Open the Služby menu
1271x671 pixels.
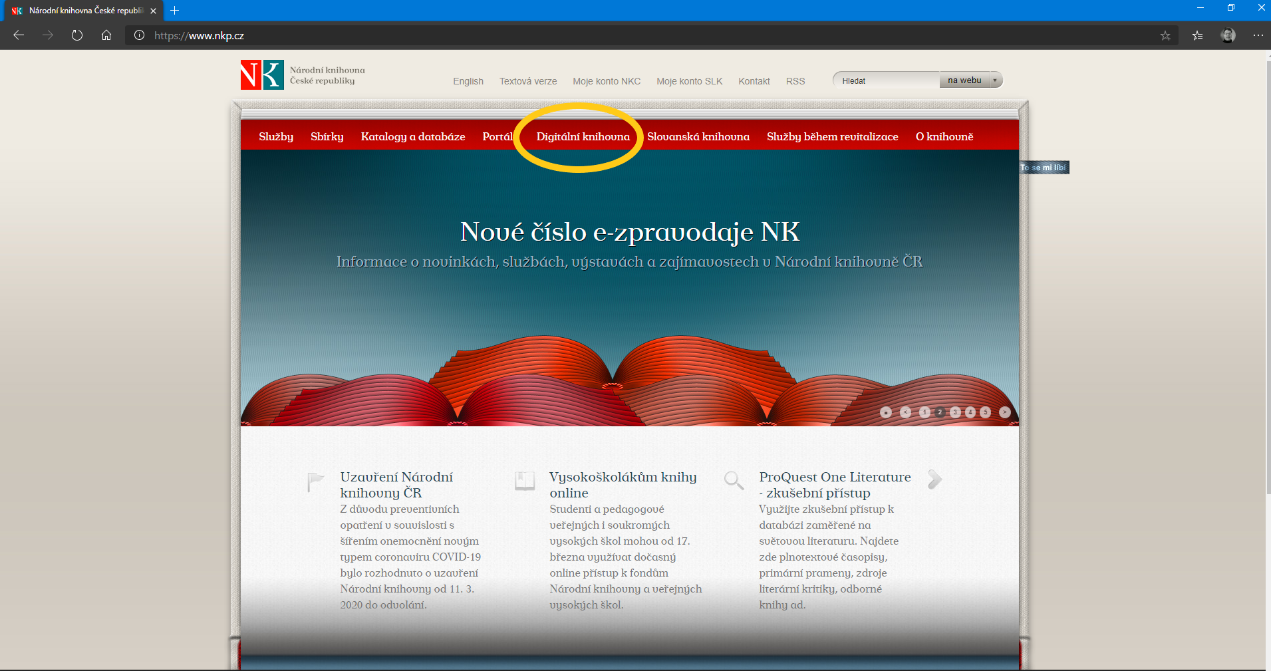coord(276,136)
